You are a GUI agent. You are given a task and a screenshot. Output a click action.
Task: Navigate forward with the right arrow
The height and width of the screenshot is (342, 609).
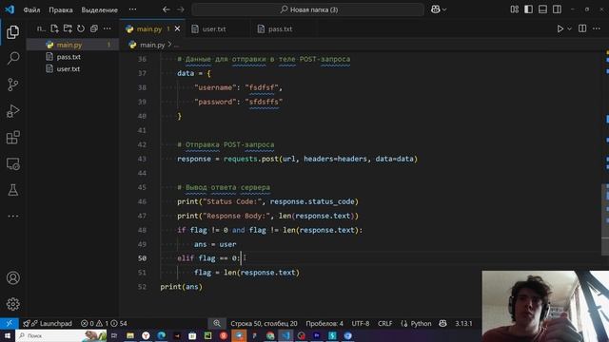click(x=181, y=9)
